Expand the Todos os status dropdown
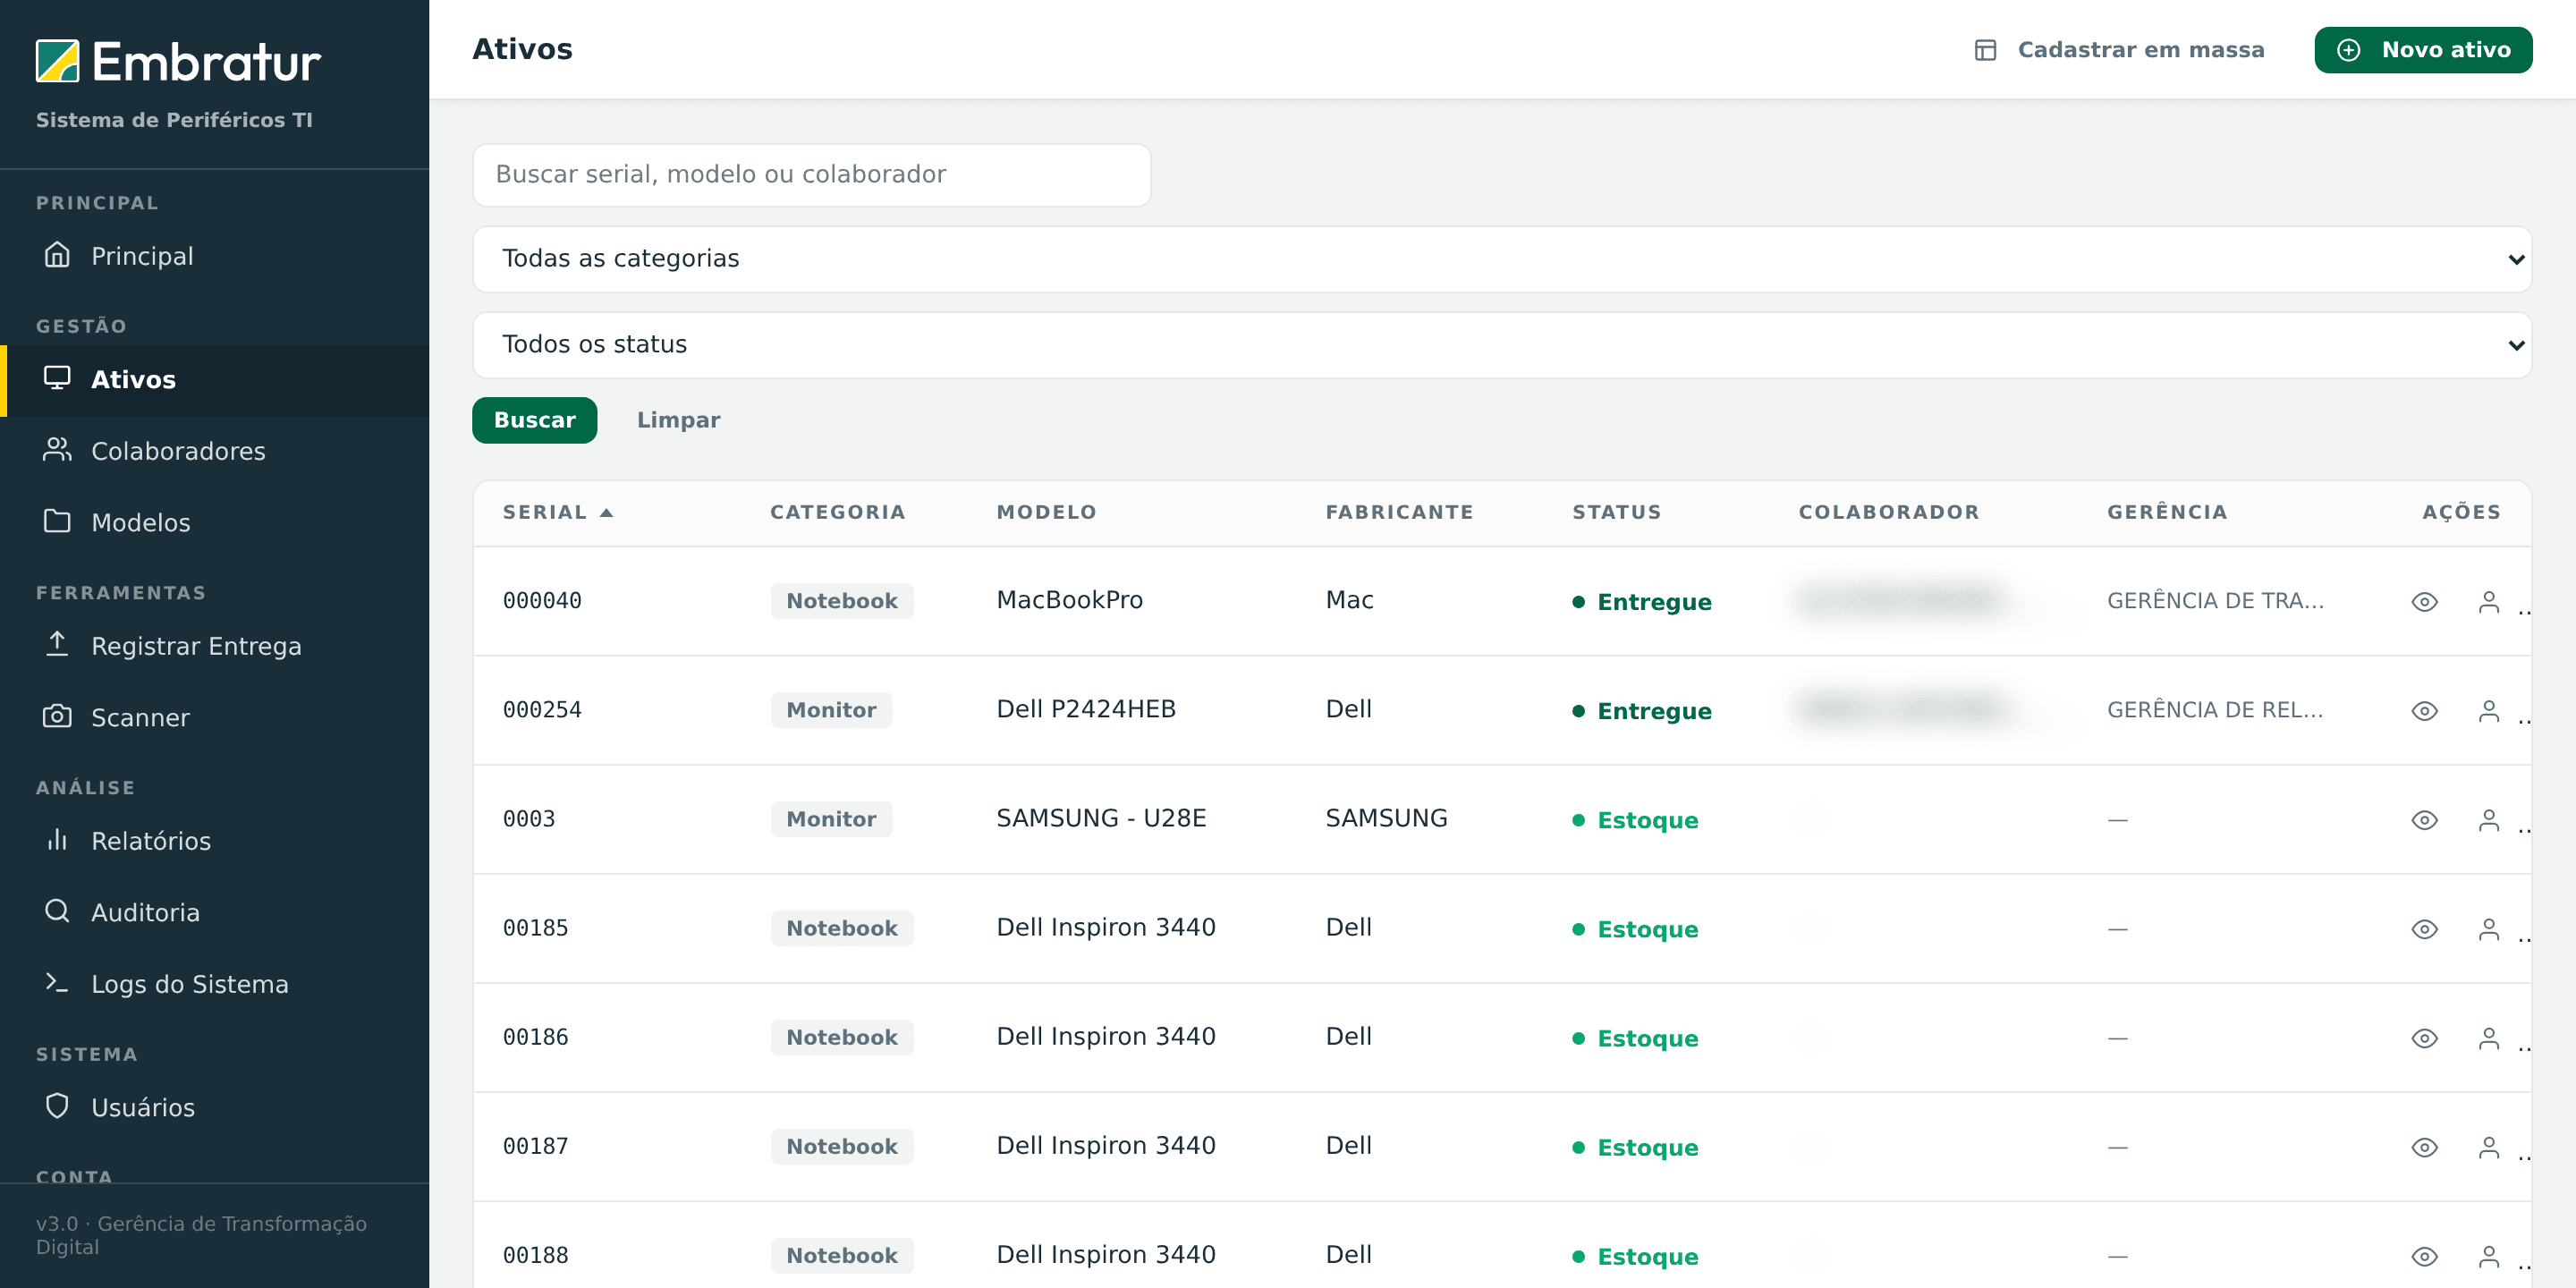This screenshot has height=1288, width=2576. pyautogui.click(x=1501, y=345)
